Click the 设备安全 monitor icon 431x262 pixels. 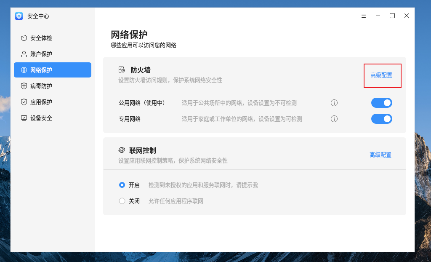pos(24,118)
